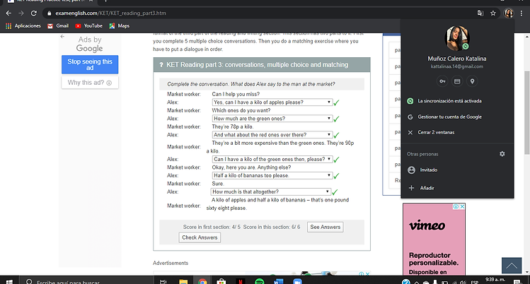Open addresses via the location pin icon
The width and height of the screenshot is (530, 284).
coord(472,81)
